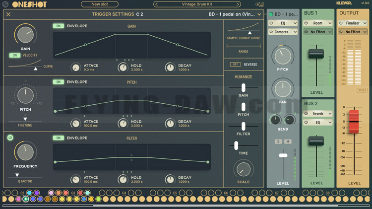The width and height of the screenshot is (372, 209).
Task: Toggle EQ effect power on BD channel
Action: point(271,23)
